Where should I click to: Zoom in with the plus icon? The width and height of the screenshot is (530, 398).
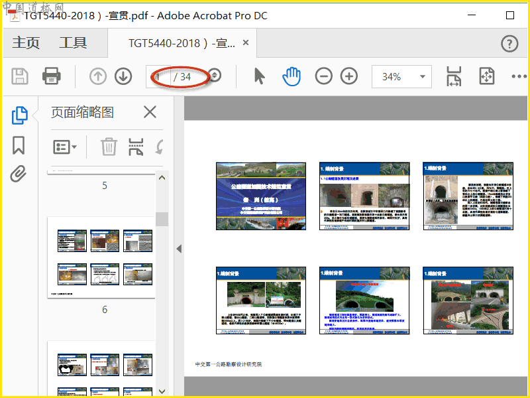click(349, 76)
